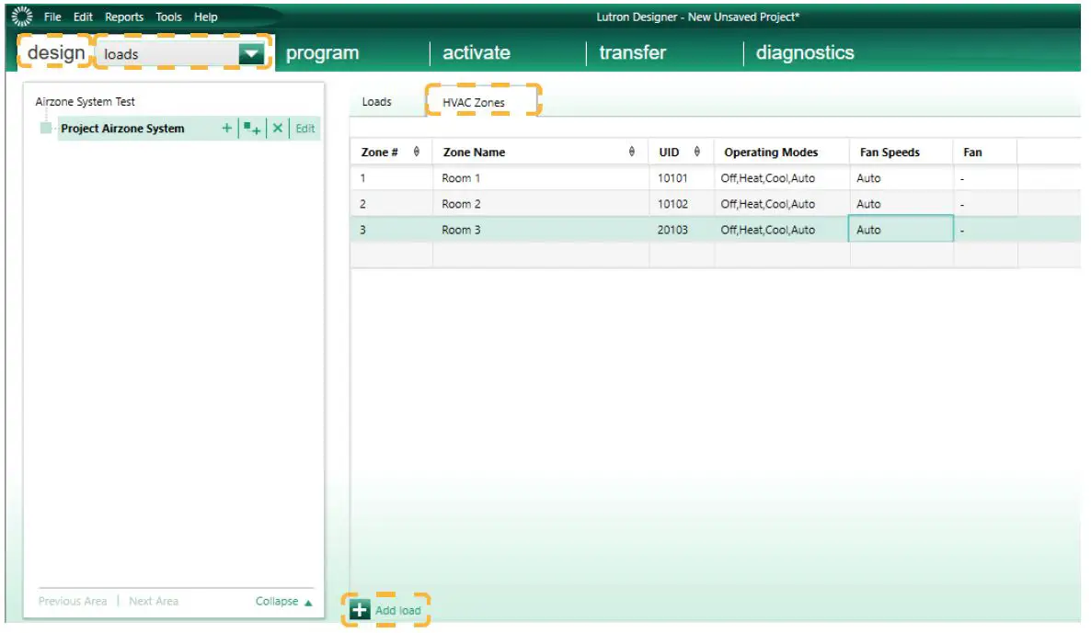Click Room 2 operating modes cell

coord(781,204)
